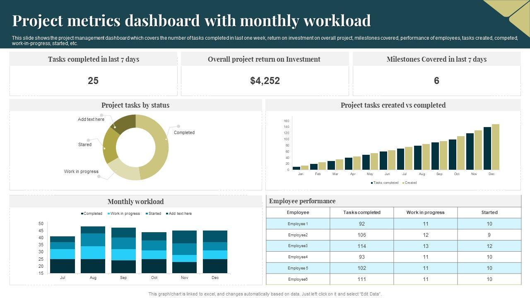
Task: Click the Tasks completed legend swatch
Action: [372, 183]
